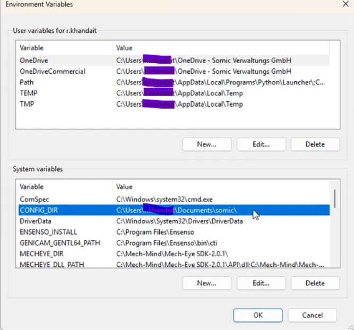The height and width of the screenshot is (330, 354).
Task: Select the Path user variable
Action: tap(174, 82)
